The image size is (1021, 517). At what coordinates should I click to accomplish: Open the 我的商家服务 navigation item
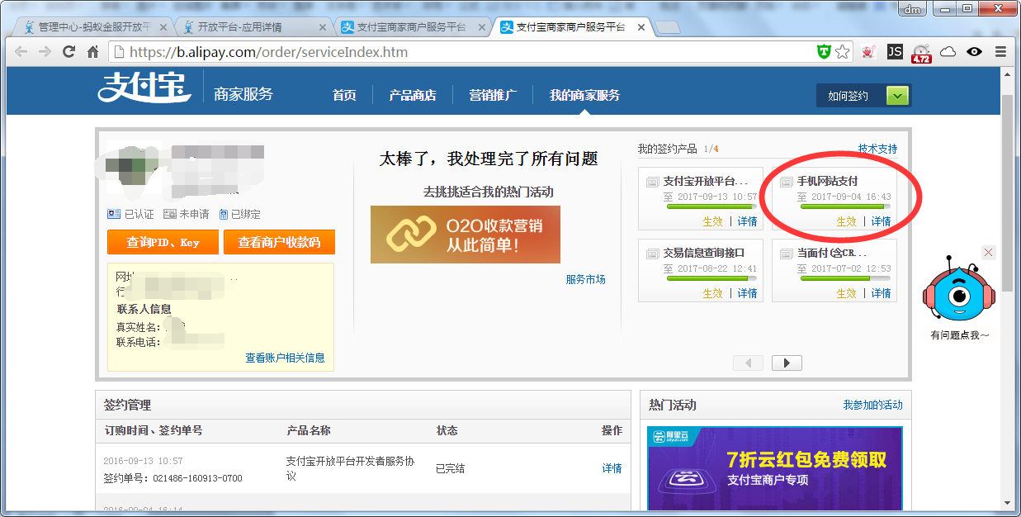tap(584, 95)
